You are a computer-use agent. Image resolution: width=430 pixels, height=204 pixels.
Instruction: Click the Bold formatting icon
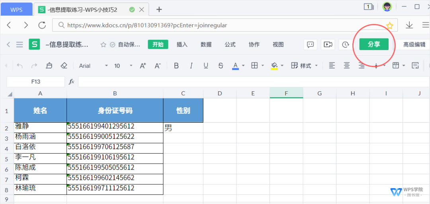click(176, 66)
